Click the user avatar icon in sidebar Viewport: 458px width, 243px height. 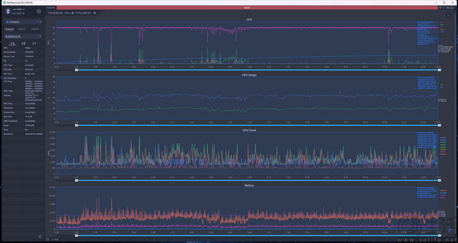tap(8, 11)
